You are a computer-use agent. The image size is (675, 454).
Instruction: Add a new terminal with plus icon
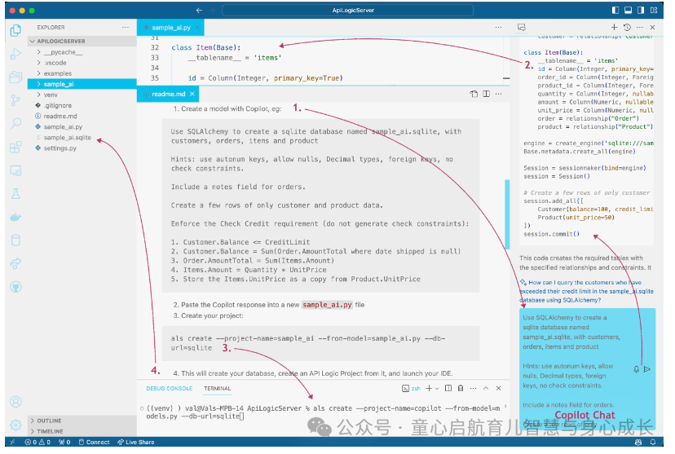(429, 388)
